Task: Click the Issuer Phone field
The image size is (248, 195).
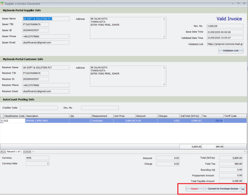Action: 46,36
